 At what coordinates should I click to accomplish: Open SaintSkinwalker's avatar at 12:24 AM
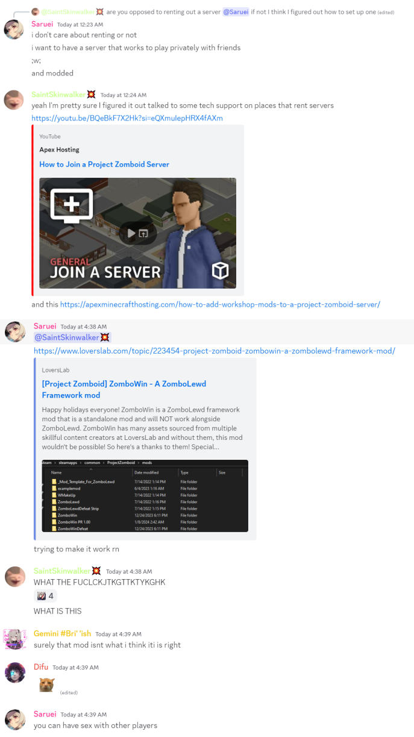point(14,100)
